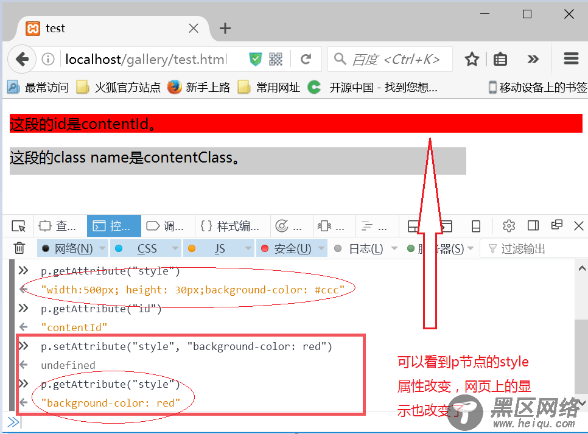The width and height of the screenshot is (588, 434).
Task: Switch to the test tab
Action: pos(112,28)
